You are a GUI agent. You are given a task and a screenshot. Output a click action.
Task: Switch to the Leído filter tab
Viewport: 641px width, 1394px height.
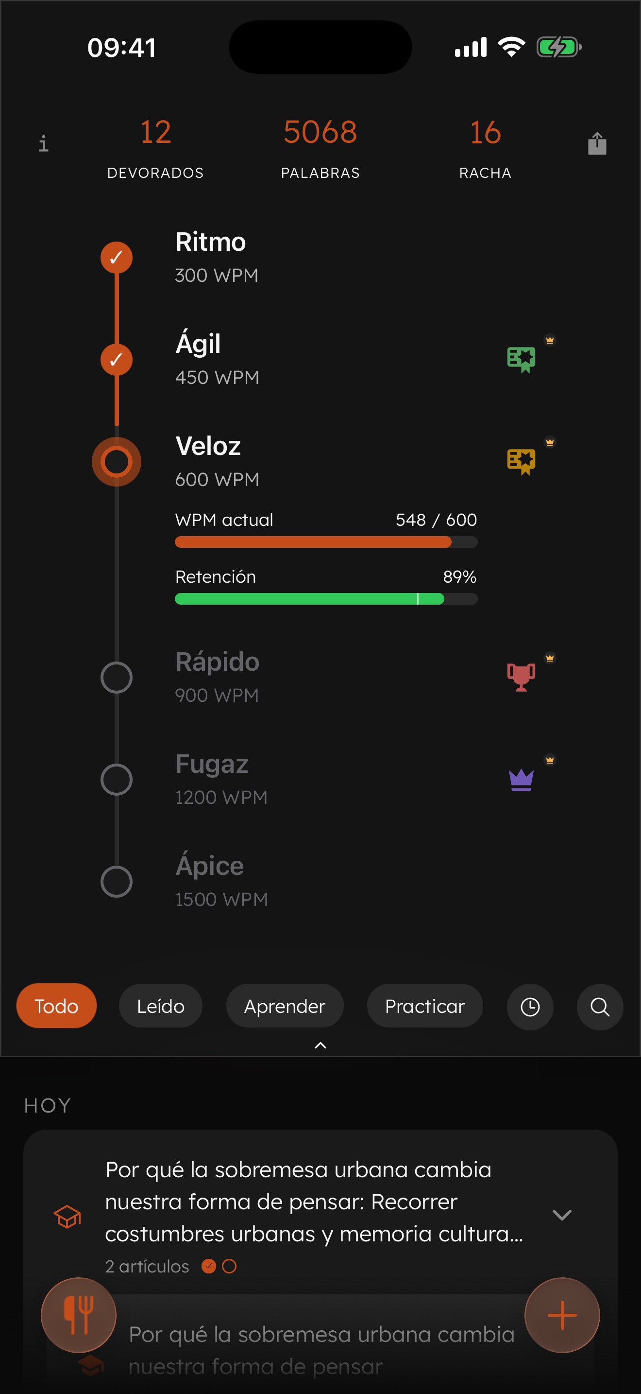coord(161,1007)
